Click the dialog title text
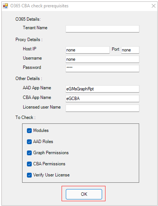The image size is (158, 206). [39, 6]
